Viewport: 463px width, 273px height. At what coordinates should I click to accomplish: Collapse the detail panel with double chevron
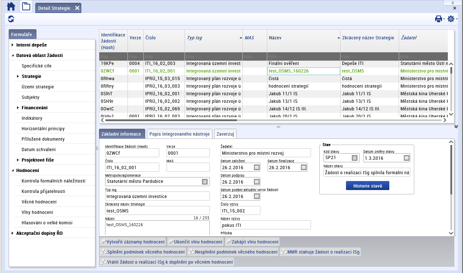(456, 126)
